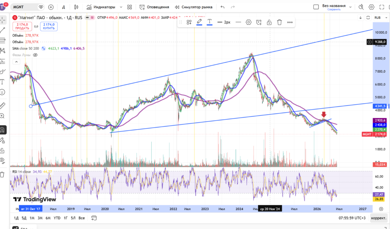
Task: Select the 1Д range tab
Action: pyautogui.click(x=16, y=218)
